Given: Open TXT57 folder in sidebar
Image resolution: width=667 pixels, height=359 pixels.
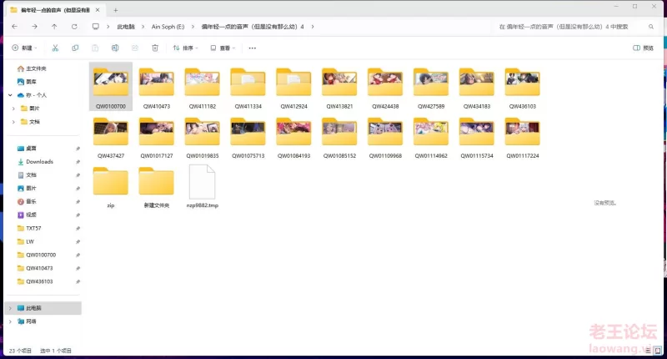Looking at the screenshot, I should point(29,228).
